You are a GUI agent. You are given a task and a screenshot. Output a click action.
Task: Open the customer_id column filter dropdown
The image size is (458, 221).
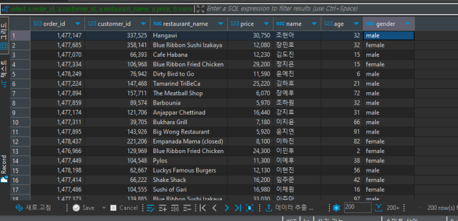[x=143, y=24]
